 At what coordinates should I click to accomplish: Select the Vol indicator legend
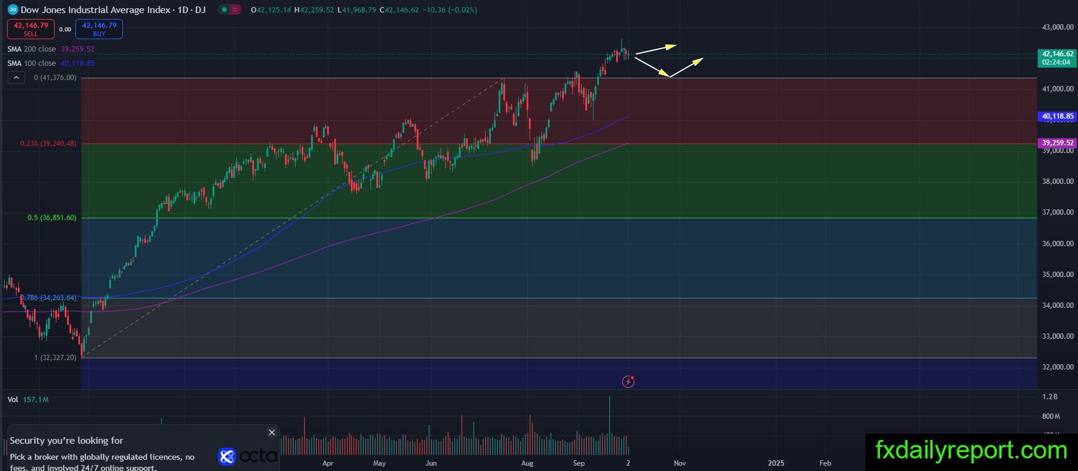[13, 400]
